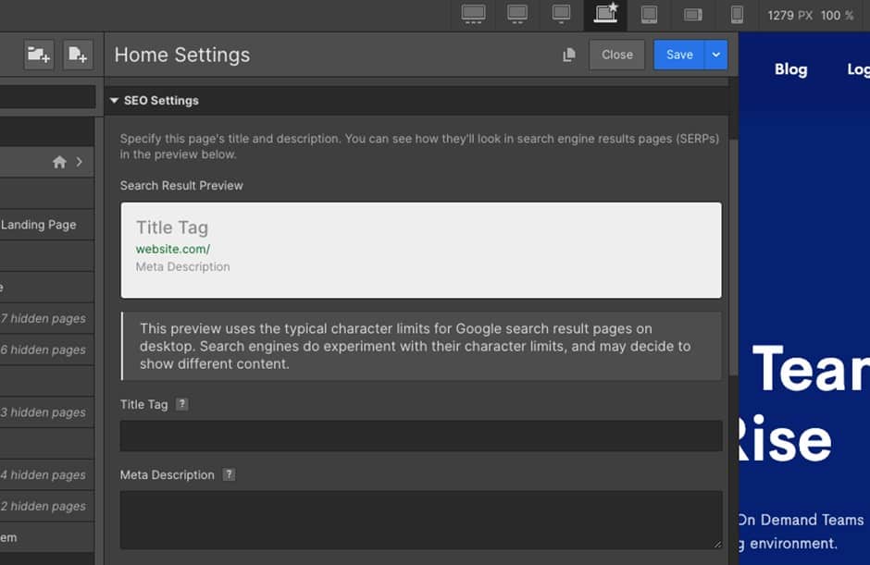The image size is (870, 565).
Task: Click the Title Tag help question mark
Action: coord(182,404)
